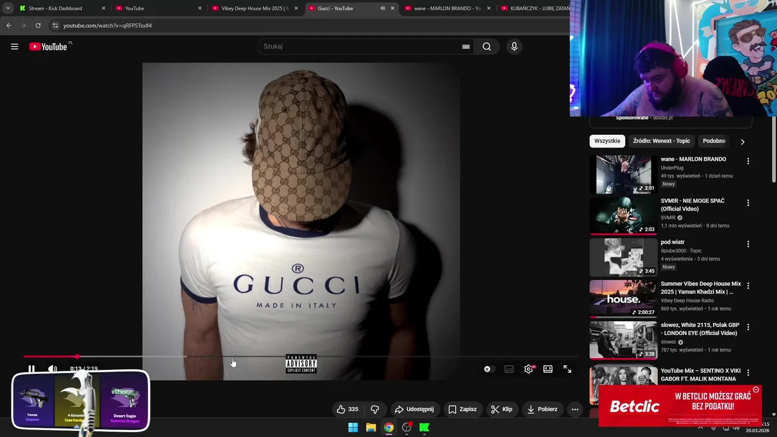Switch to theater mode

pyautogui.click(x=548, y=369)
